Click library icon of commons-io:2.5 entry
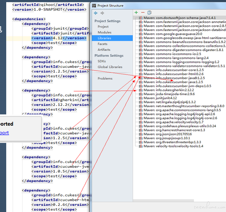Viewport: 226px width, 212px height. coord(141,54)
